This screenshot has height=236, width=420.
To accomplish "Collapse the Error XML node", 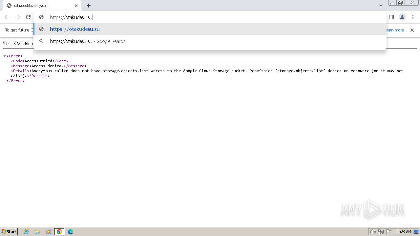I will click(5, 56).
